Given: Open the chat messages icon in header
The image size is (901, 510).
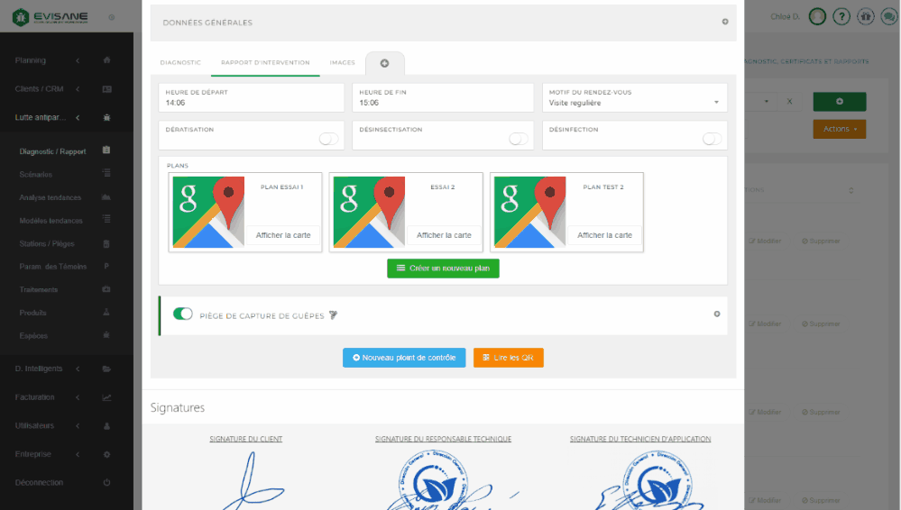Looking at the screenshot, I should click(888, 16).
